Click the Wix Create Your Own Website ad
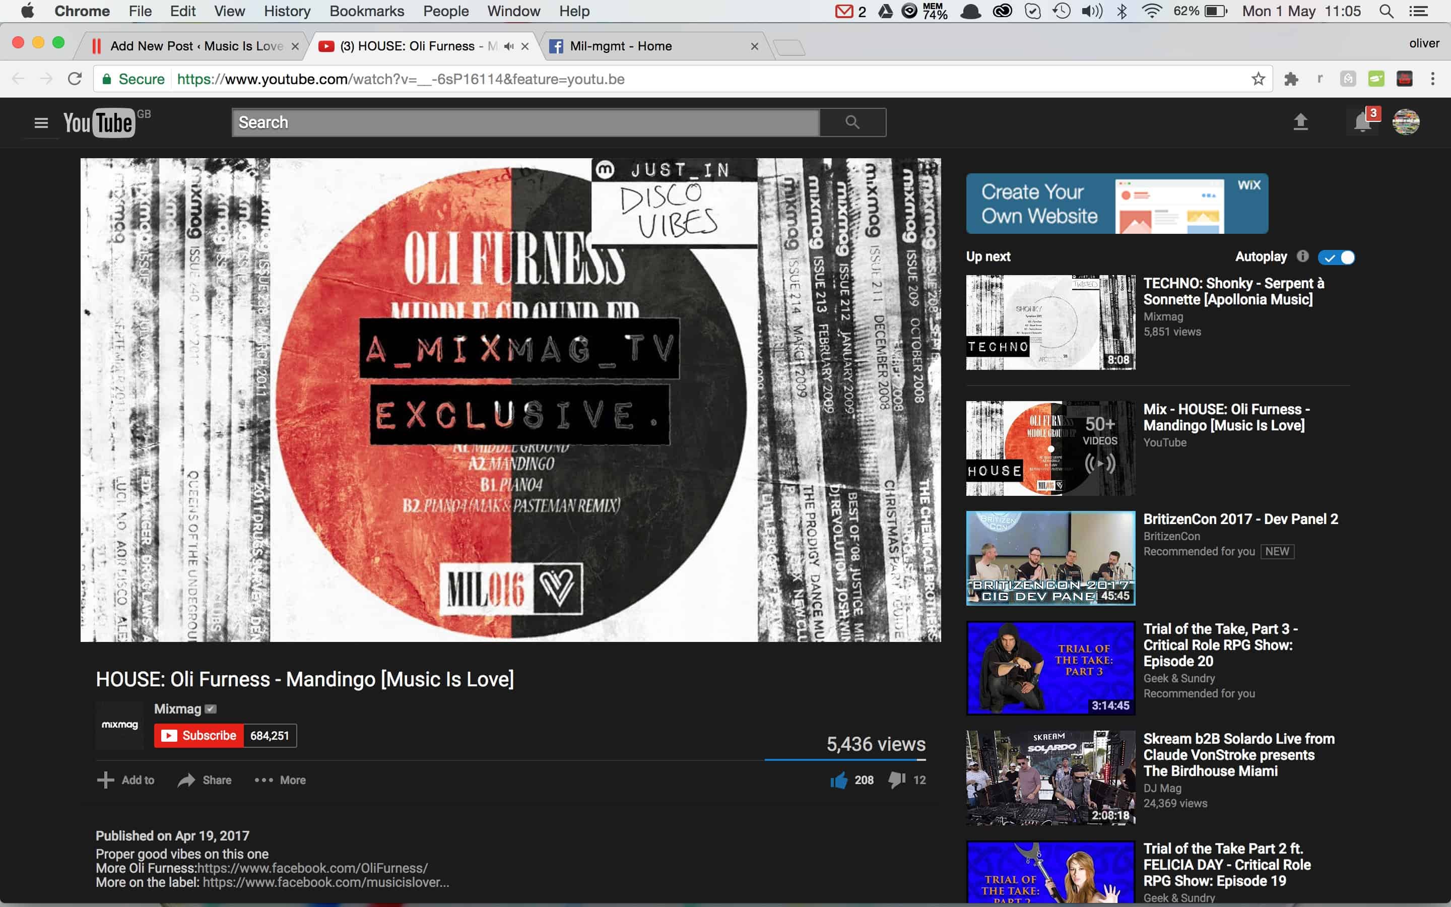1451x907 pixels. (1117, 204)
